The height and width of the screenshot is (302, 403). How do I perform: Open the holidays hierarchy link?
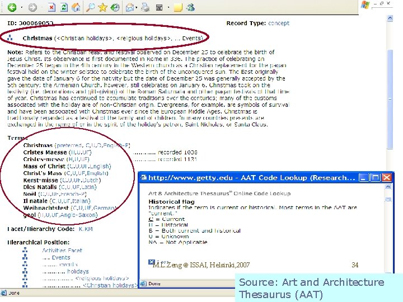[78, 271]
